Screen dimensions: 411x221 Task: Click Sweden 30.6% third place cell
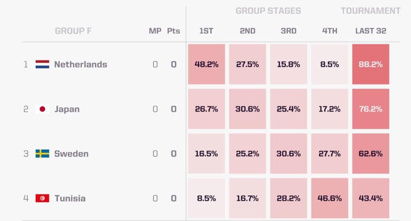pyautogui.click(x=288, y=153)
